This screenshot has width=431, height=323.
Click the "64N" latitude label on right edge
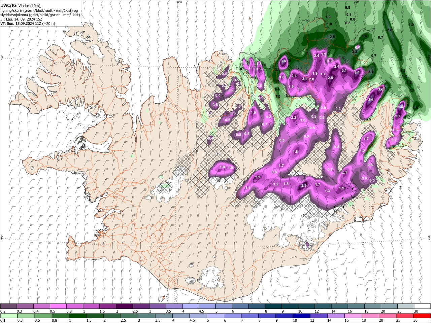429,238
